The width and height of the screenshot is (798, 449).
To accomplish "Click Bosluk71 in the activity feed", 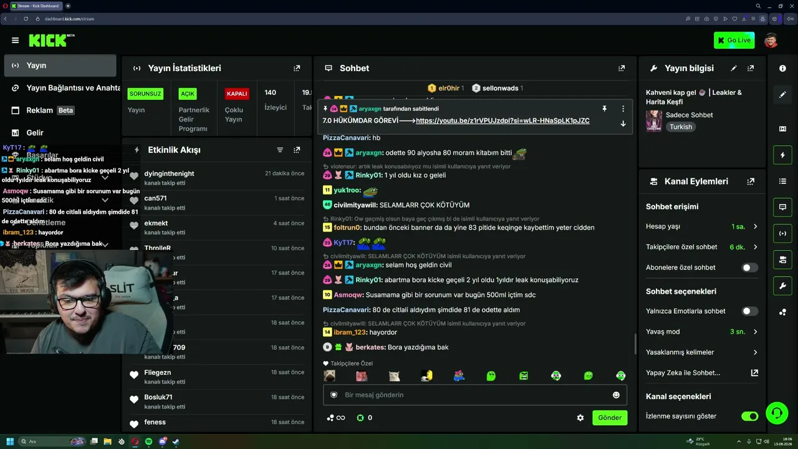I will 158,397.
